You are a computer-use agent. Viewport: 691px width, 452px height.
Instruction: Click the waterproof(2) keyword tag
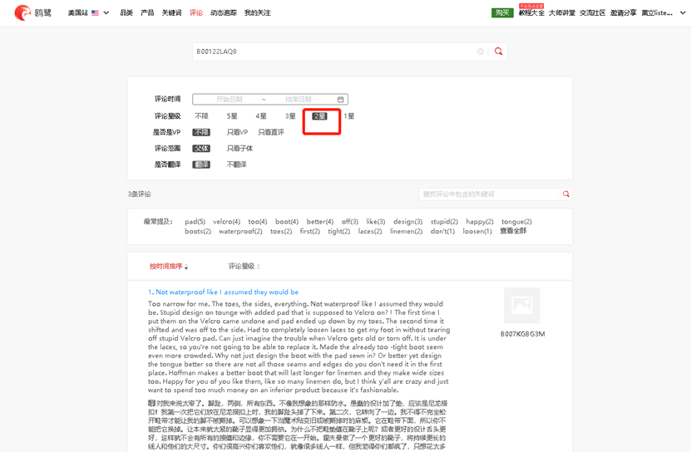[x=240, y=231]
